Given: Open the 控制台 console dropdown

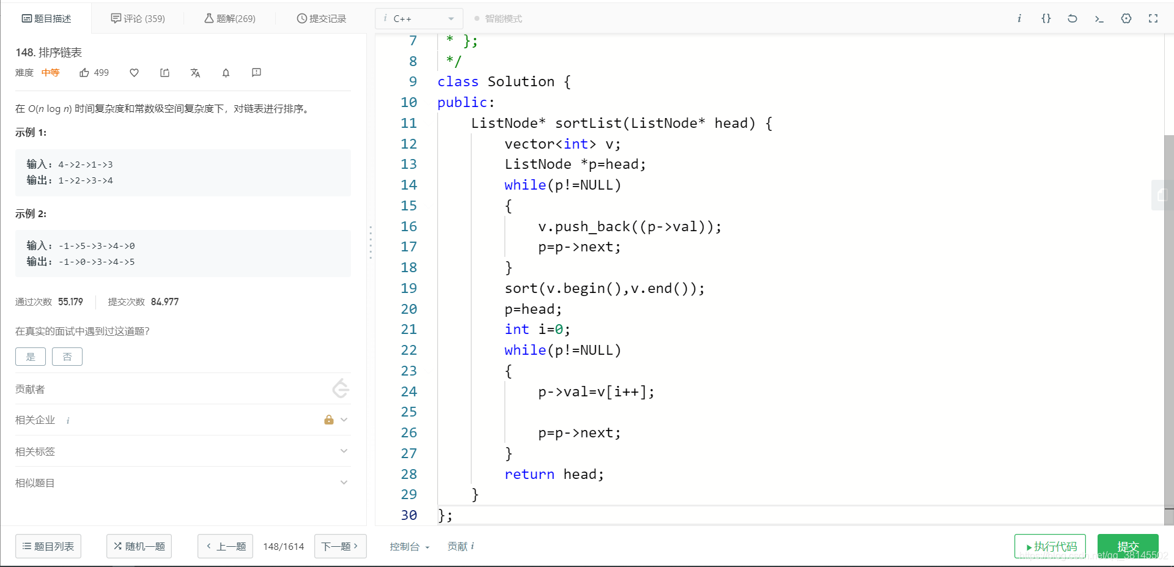Looking at the screenshot, I should [x=410, y=546].
